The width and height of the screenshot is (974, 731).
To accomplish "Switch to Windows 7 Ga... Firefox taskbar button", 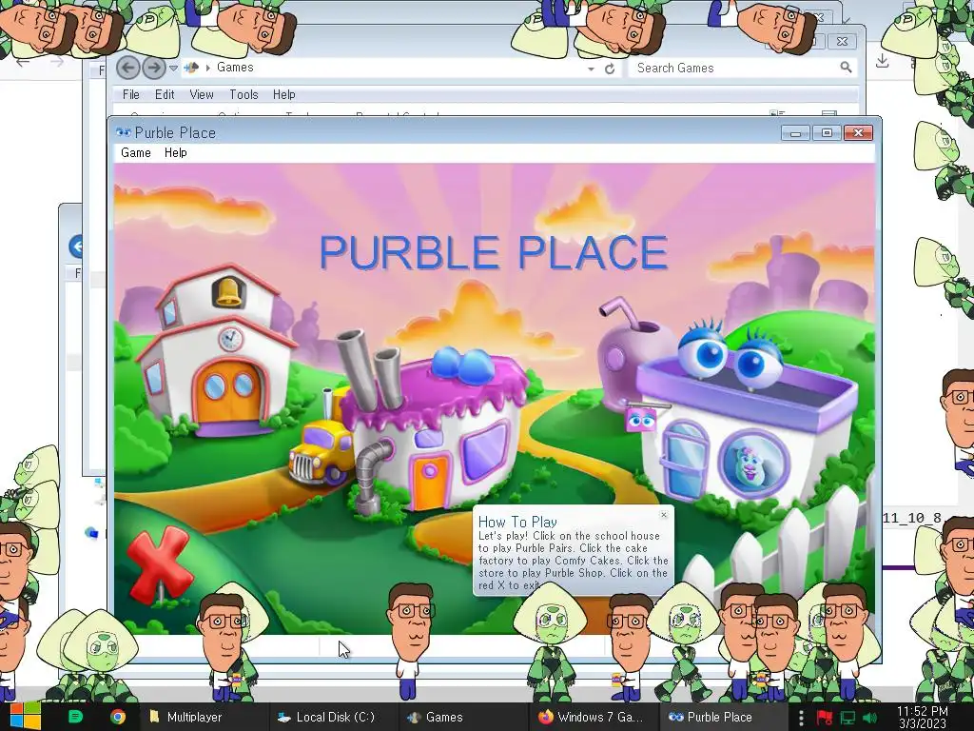I will tap(592, 717).
